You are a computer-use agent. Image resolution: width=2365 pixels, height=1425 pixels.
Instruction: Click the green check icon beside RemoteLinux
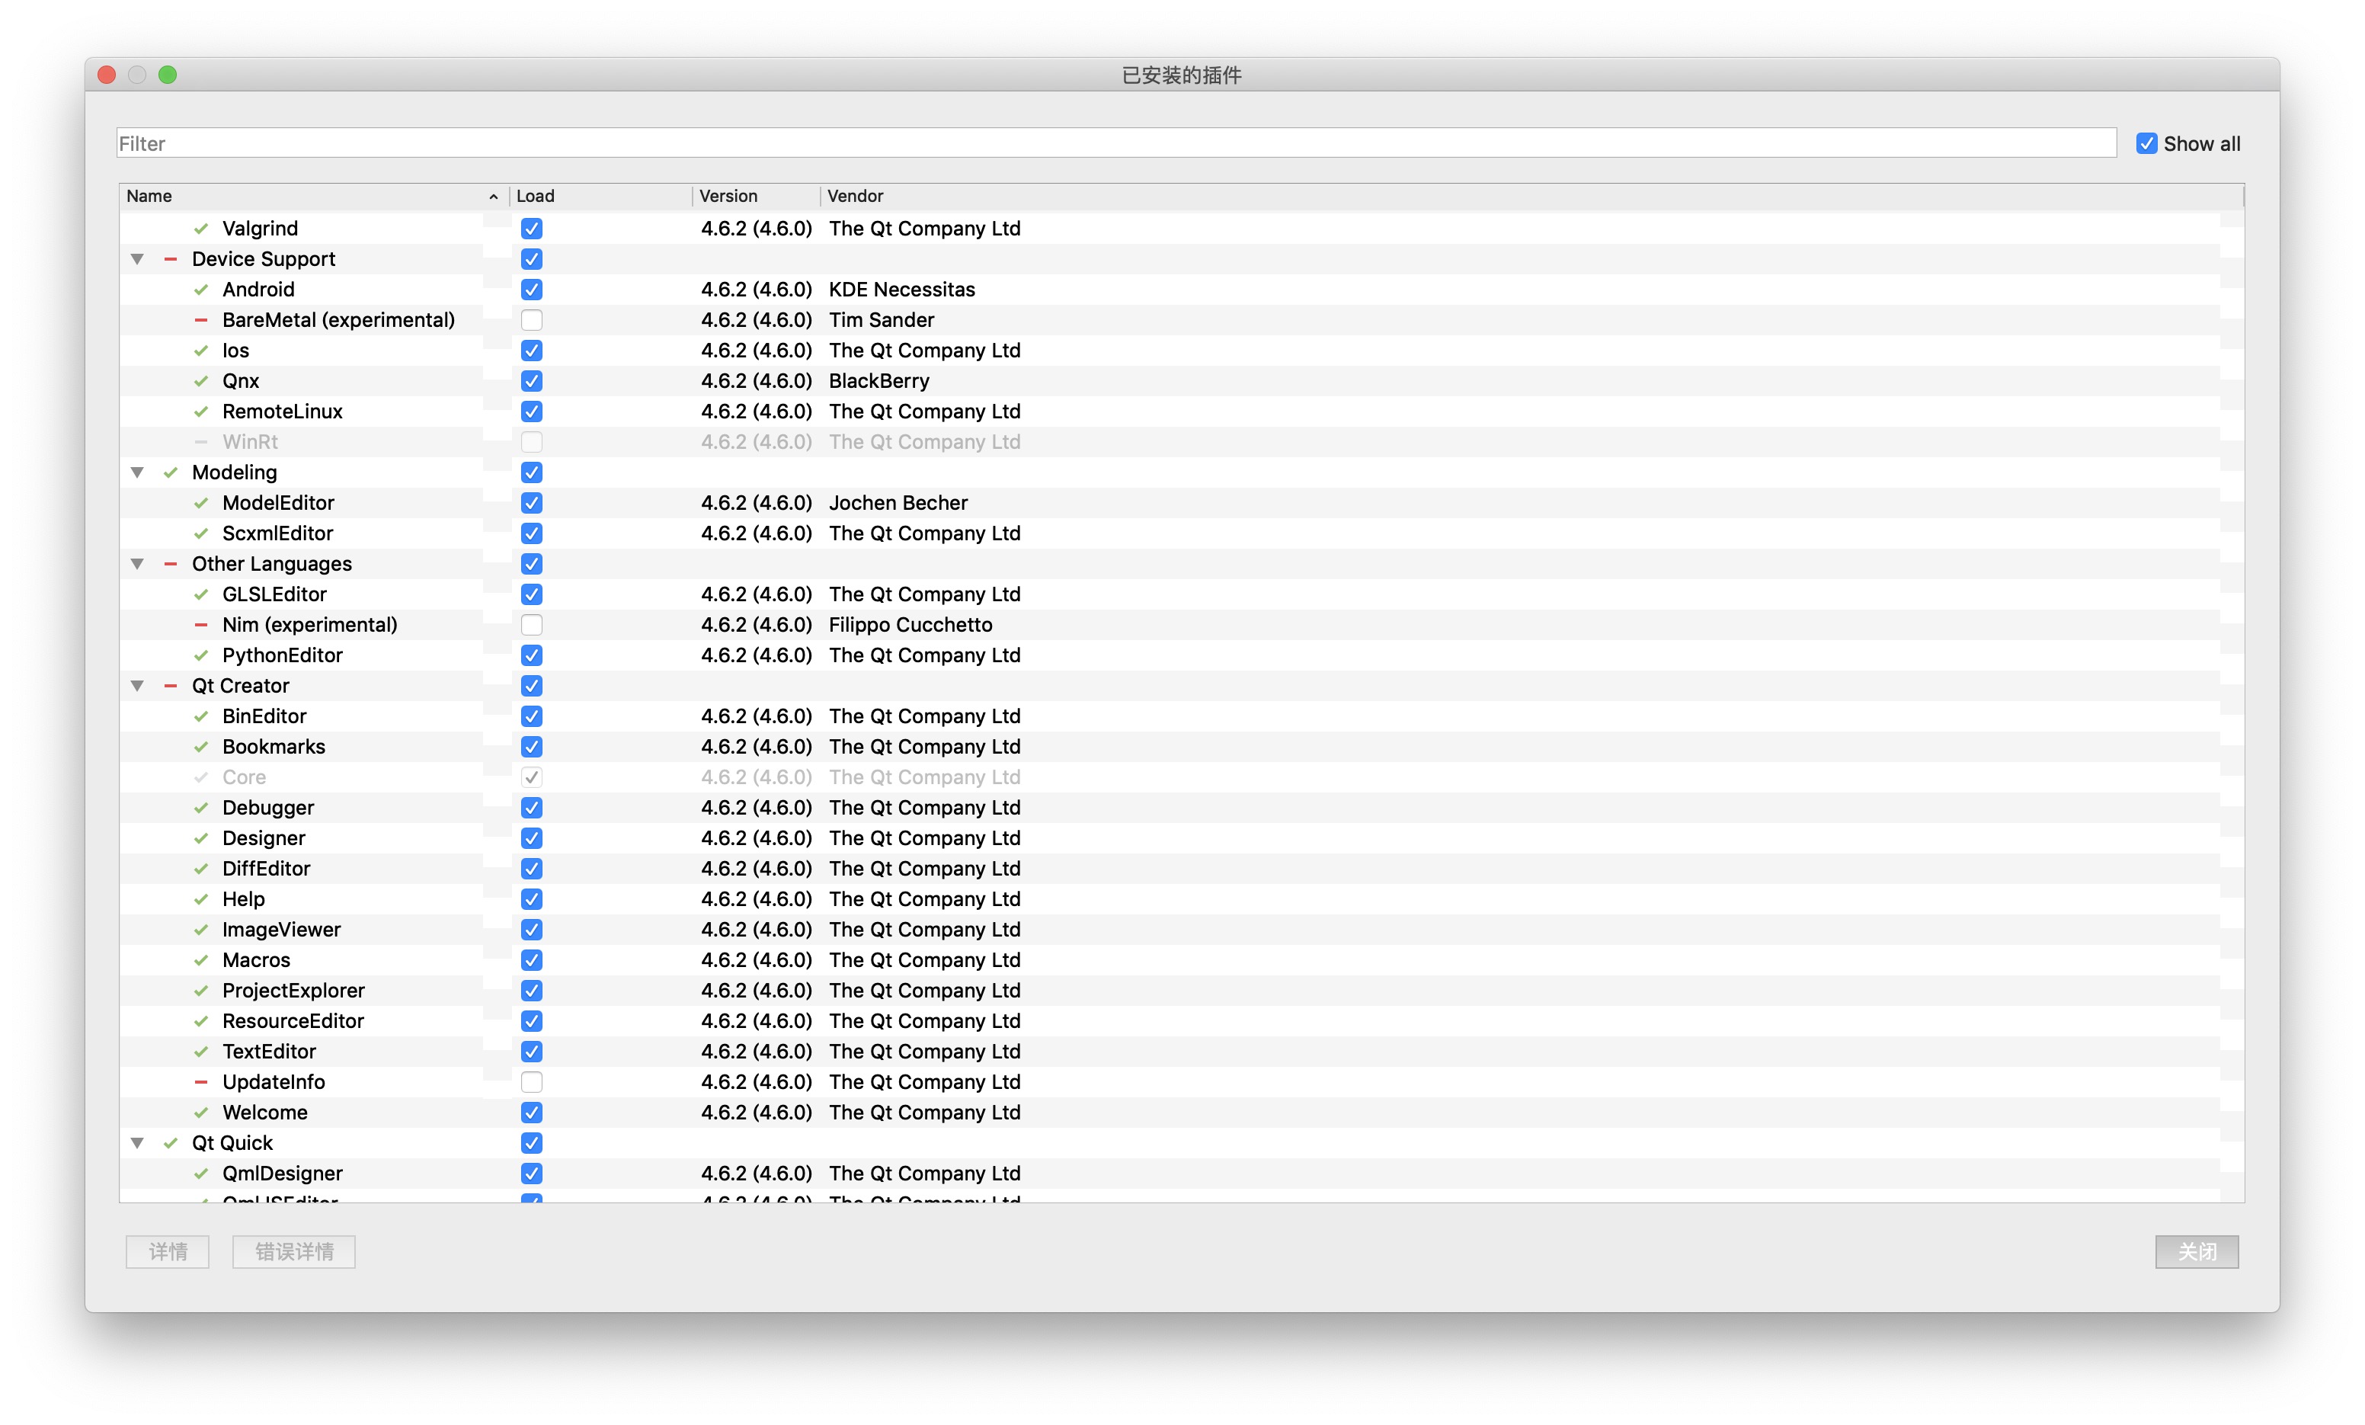tap(200, 412)
